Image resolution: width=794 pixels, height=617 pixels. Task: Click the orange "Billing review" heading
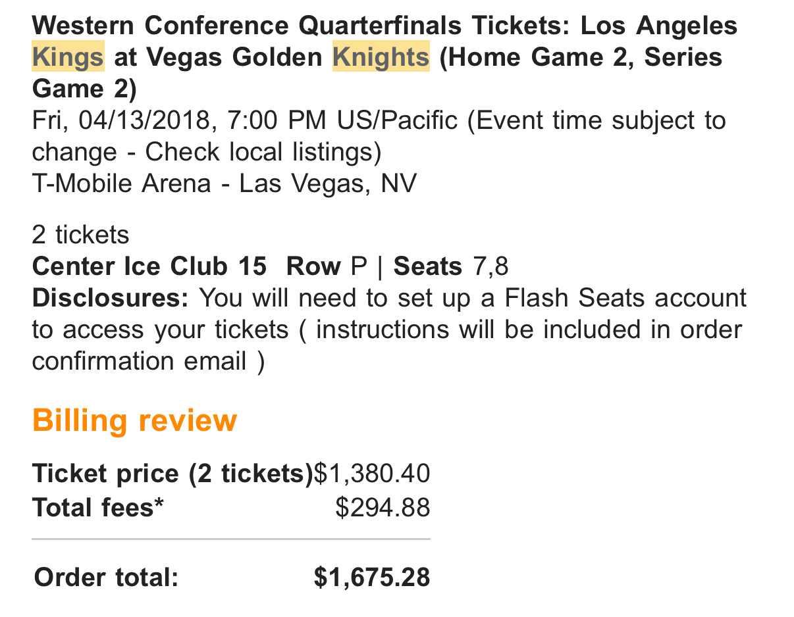pos(134,420)
